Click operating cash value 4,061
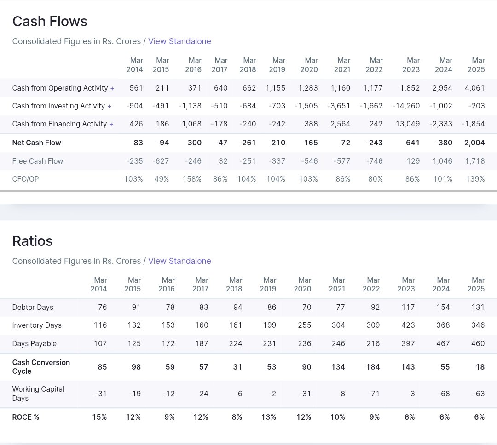497x445 pixels. [x=474, y=88]
